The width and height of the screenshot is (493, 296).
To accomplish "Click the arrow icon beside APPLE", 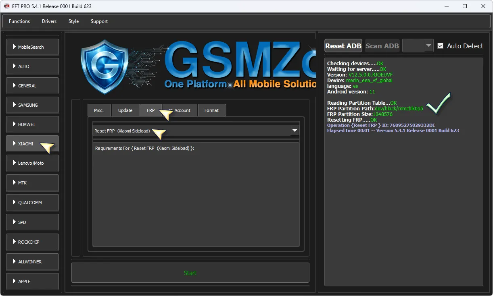I will point(14,281).
